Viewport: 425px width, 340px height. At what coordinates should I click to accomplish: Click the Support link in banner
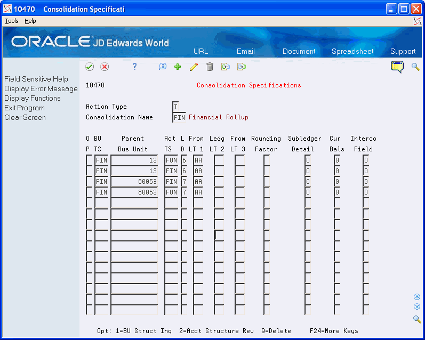(x=403, y=51)
